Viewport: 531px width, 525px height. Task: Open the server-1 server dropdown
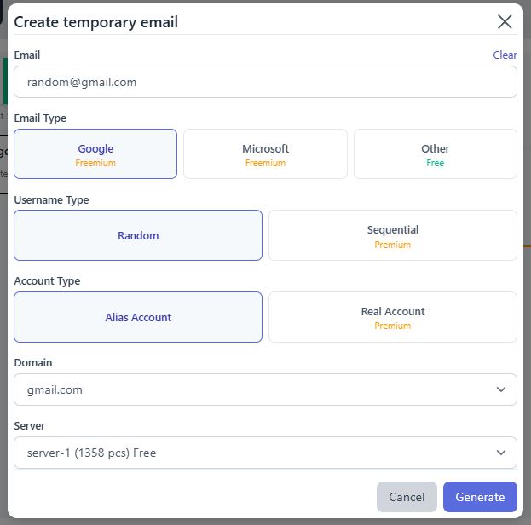pos(266,453)
